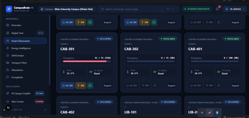
Task: Click the Bluetooth icon in floating toolbar
Action: [x=217, y=113]
